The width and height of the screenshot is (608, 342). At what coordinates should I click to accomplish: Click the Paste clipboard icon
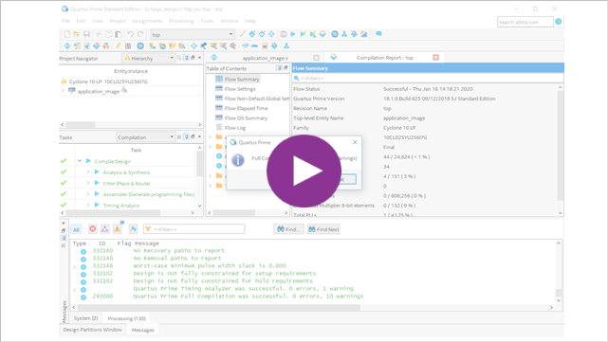[x=119, y=34]
